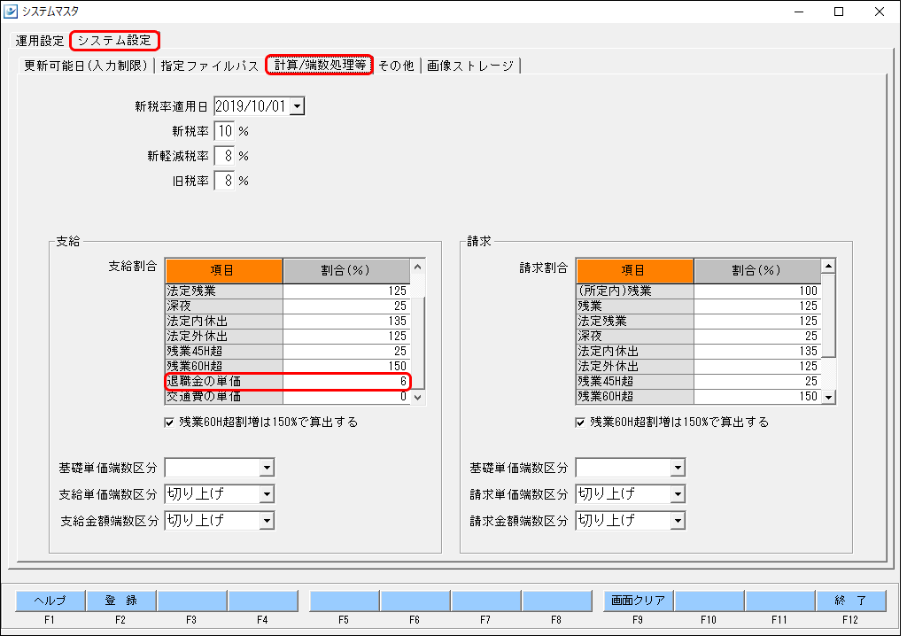This screenshot has width=907, height=636.
Task: Minimize the システムマスタ window
Action: (x=799, y=12)
